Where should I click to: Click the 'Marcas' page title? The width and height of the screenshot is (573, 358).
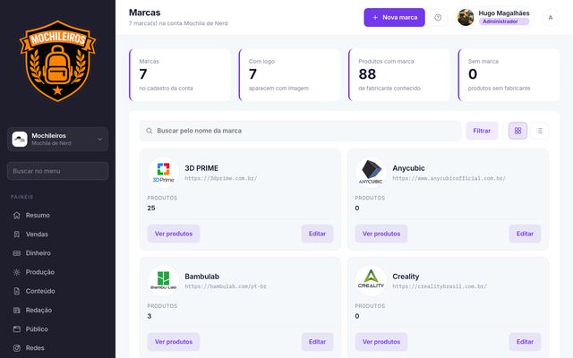point(145,13)
